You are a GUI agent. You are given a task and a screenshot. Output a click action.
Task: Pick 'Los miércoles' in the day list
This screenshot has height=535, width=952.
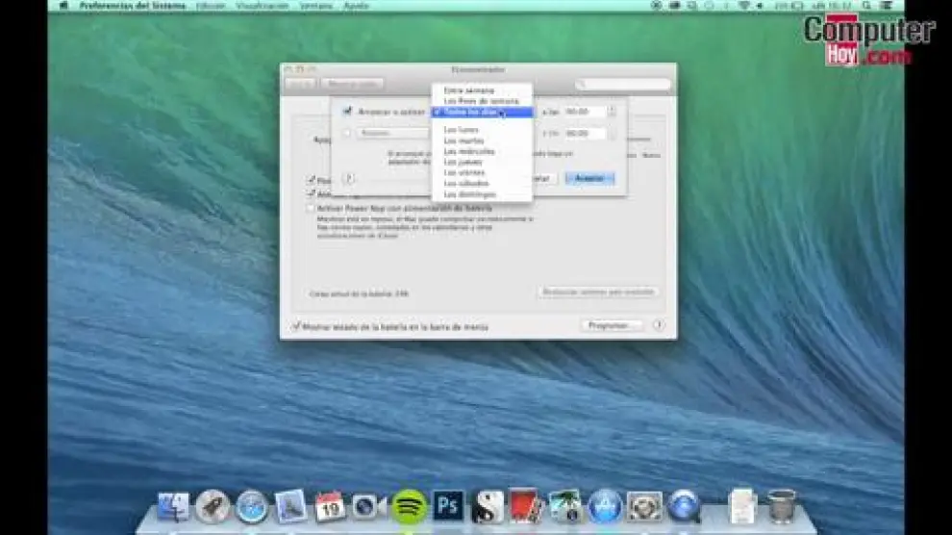[x=469, y=151]
